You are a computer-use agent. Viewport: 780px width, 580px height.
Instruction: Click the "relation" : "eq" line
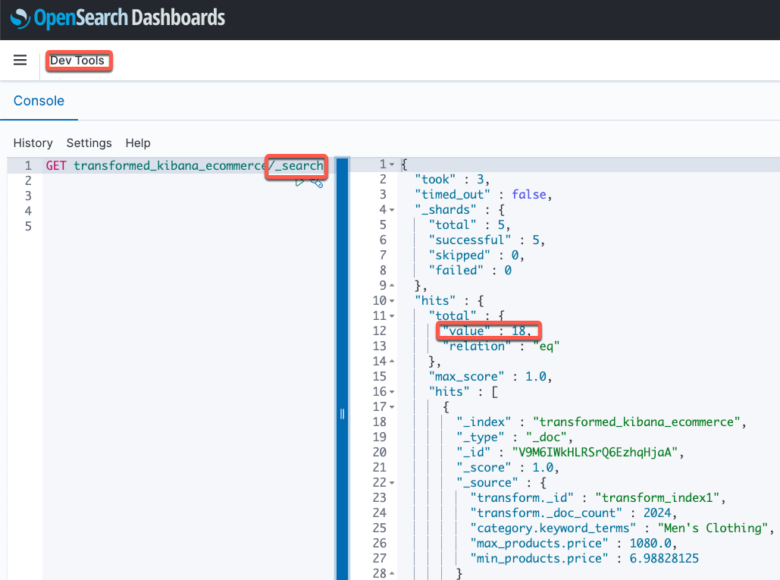click(501, 346)
